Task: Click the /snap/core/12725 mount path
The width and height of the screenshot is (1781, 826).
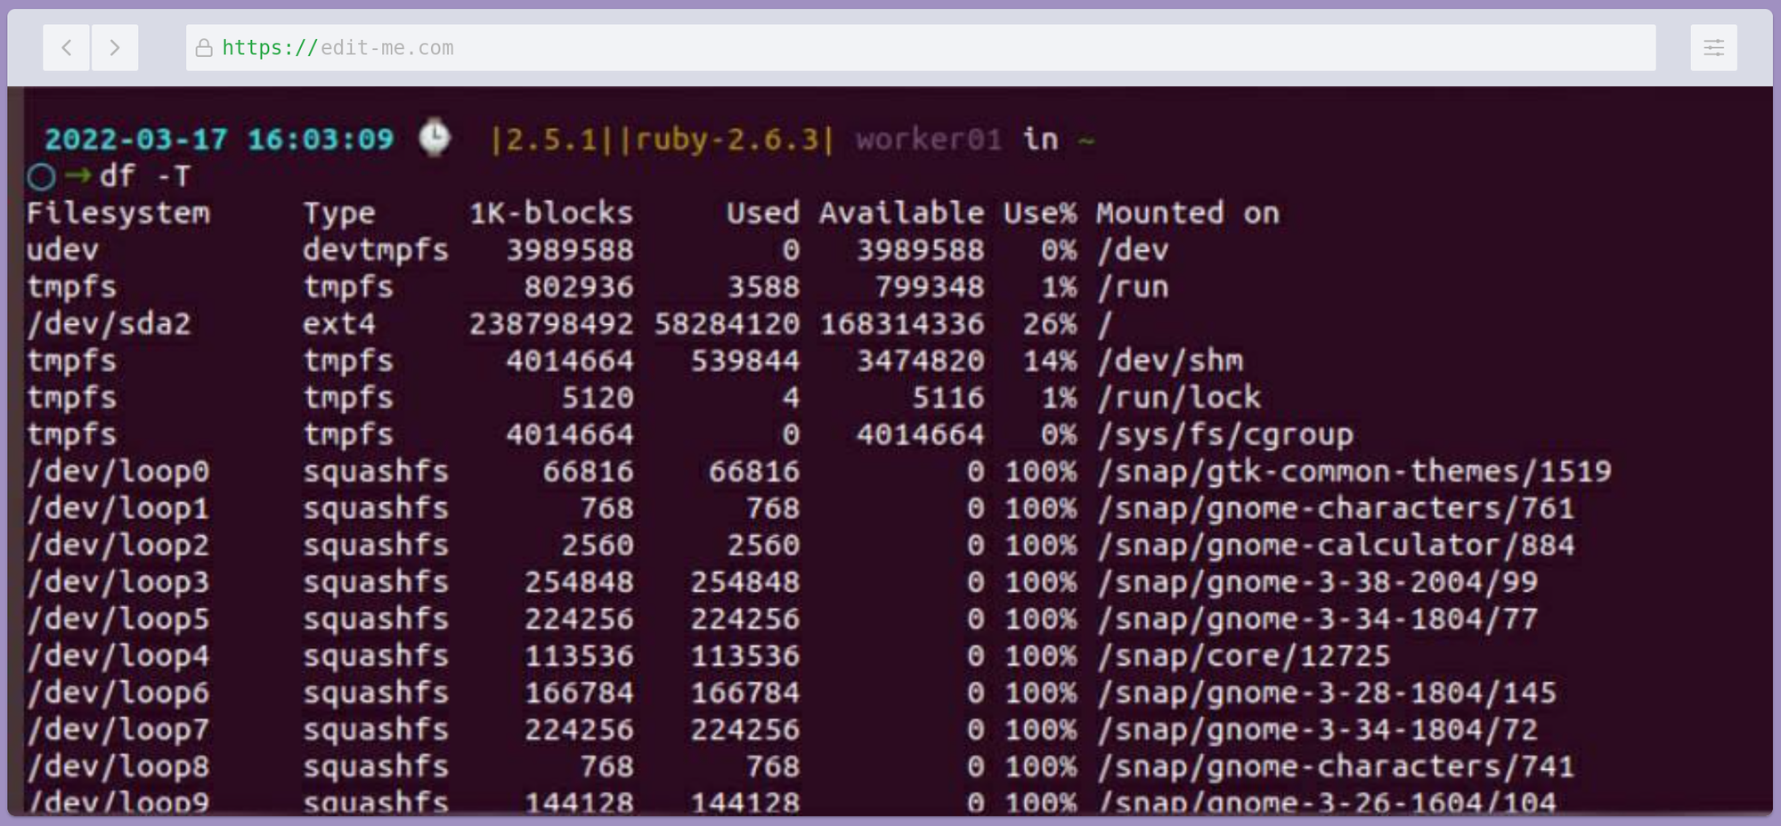Action: coord(1244,657)
